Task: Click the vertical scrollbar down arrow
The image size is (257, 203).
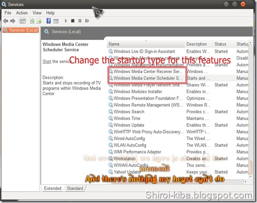Action: (x=250, y=177)
